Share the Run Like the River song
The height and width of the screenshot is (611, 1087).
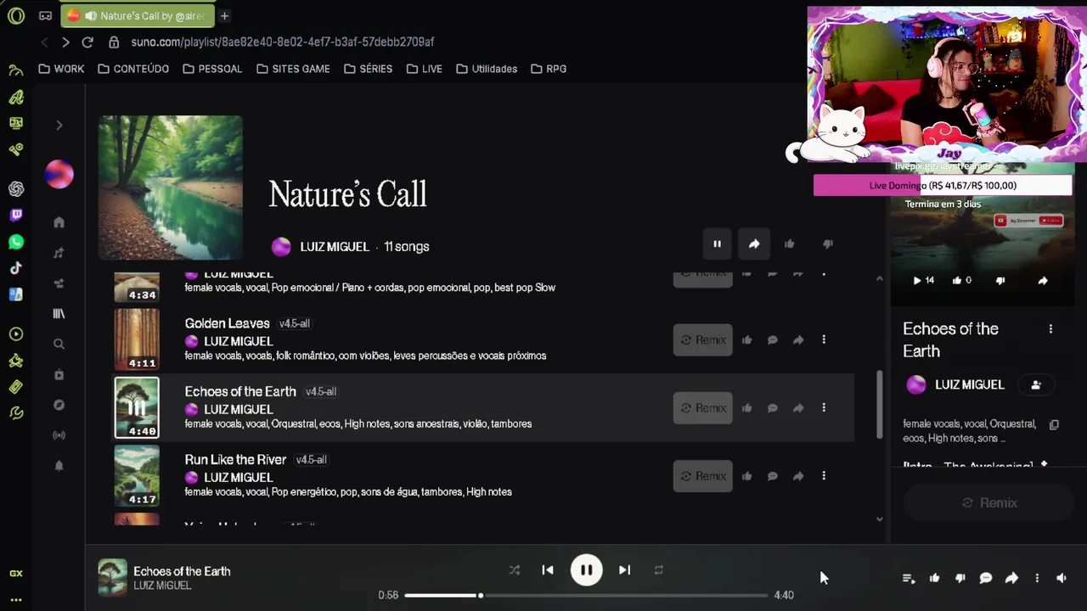tap(798, 476)
